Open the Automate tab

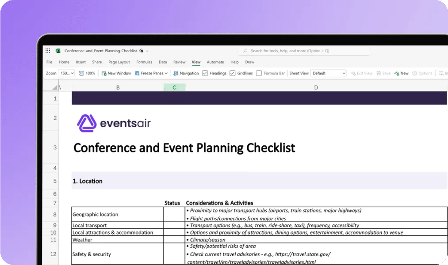pos(215,62)
